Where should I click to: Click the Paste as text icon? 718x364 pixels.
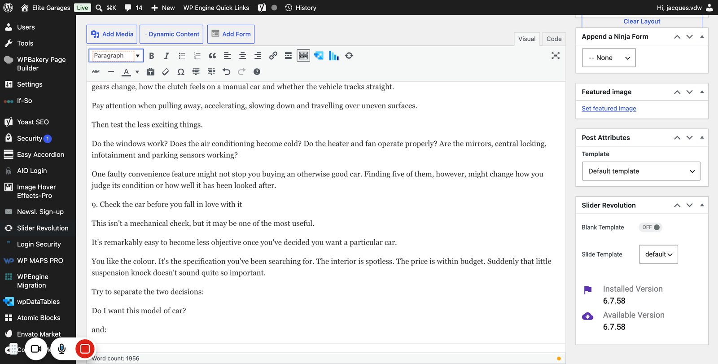150,72
